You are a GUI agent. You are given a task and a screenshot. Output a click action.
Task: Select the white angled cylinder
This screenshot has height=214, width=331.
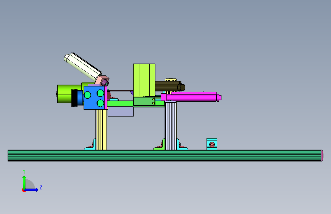click(x=83, y=66)
